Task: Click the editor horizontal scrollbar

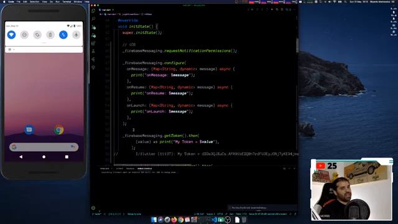Action: click(152, 164)
